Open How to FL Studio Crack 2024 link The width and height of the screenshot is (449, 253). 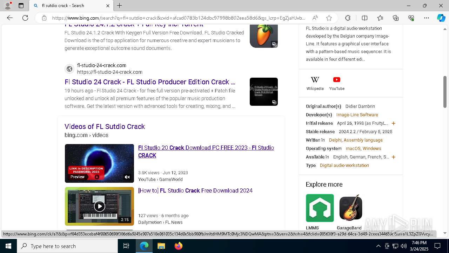tap(195, 190)
